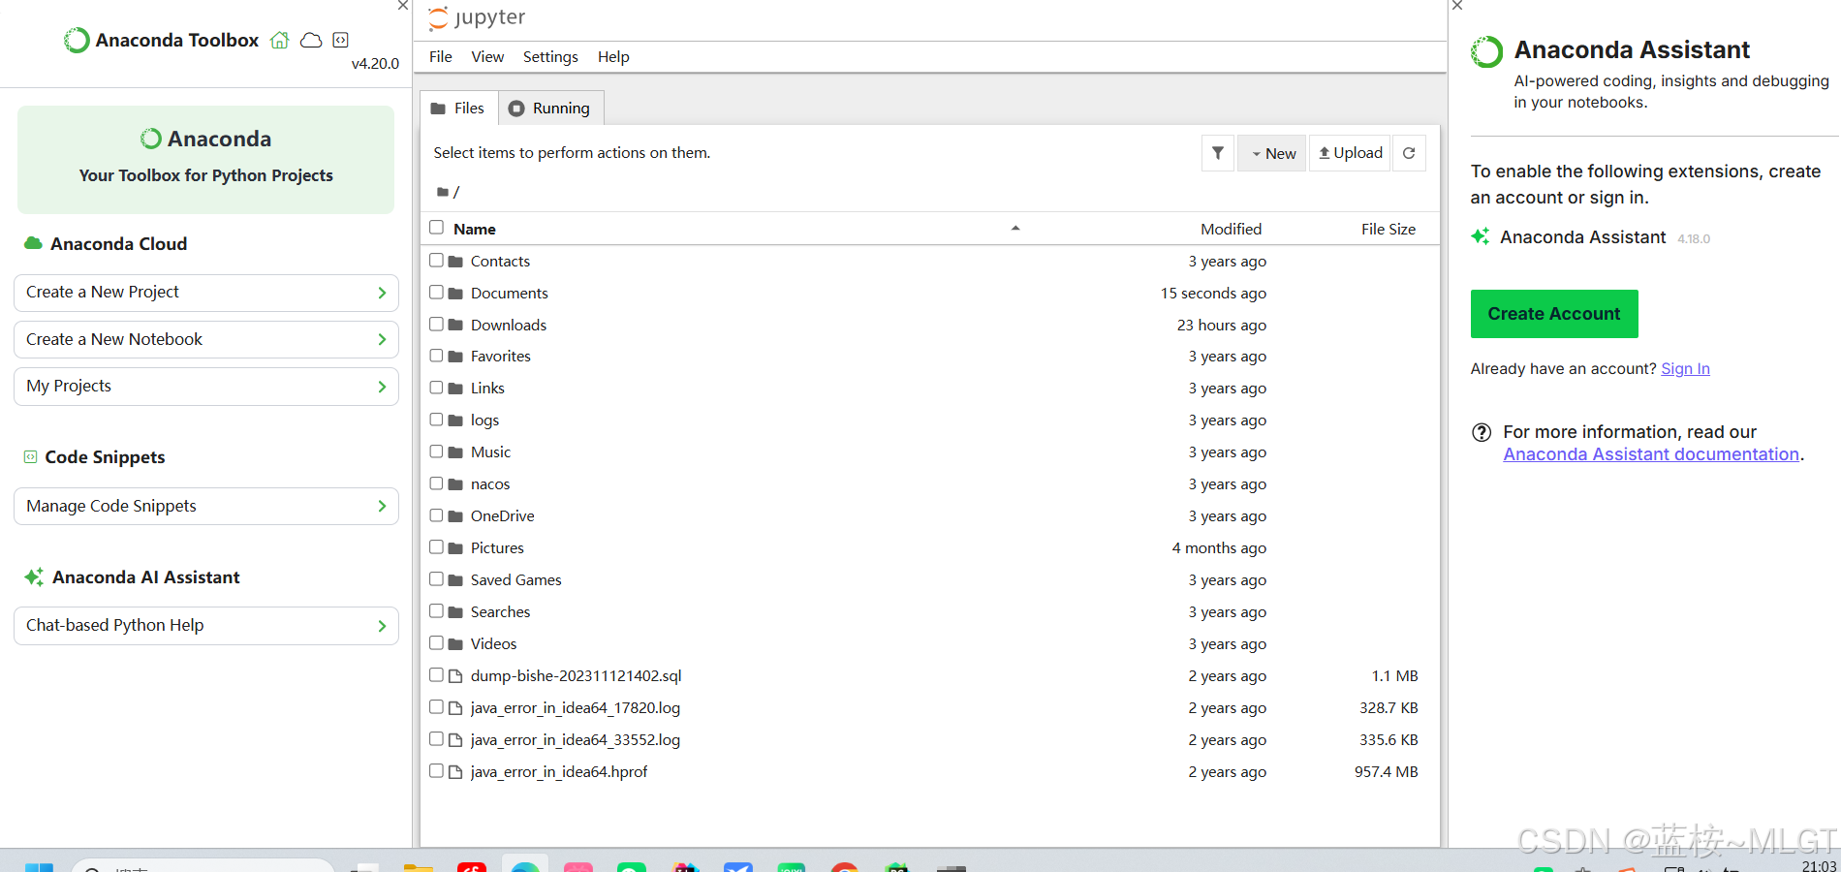Screen dimensions: 1841x872
Task: Click the Code Snippets section icon
Action: coord(31,456)
